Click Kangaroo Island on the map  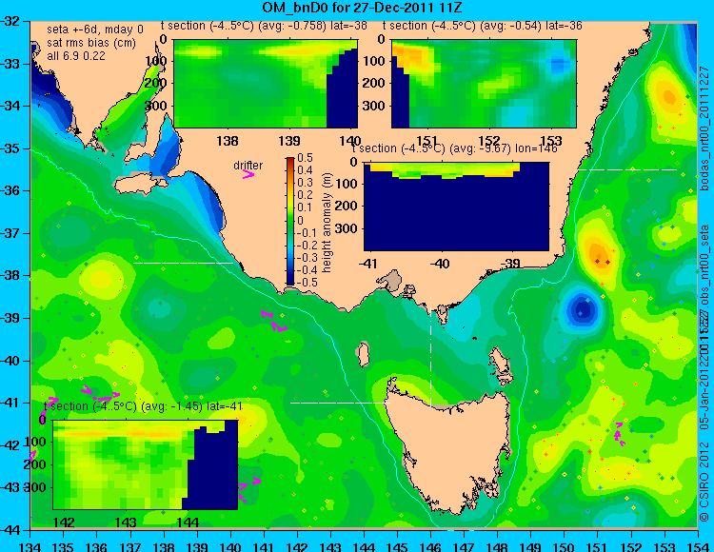click(x=141, y=185)
